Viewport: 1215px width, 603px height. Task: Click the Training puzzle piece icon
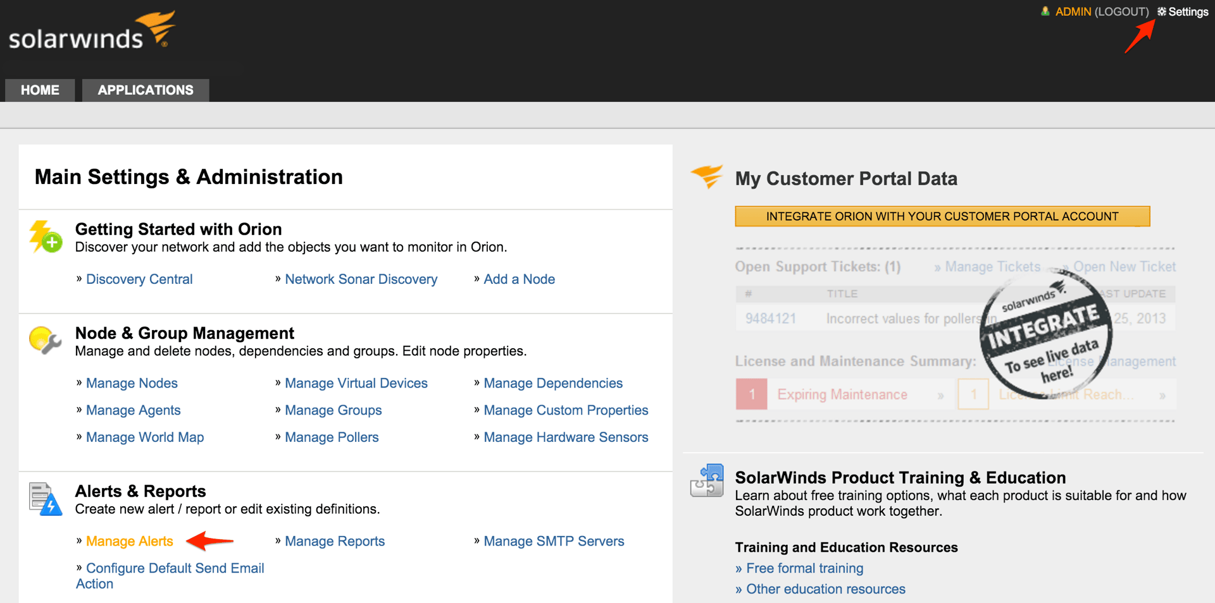707,480
